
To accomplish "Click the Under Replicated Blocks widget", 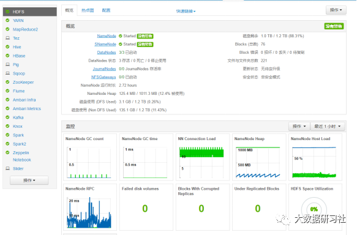I will tap(259, 207).
